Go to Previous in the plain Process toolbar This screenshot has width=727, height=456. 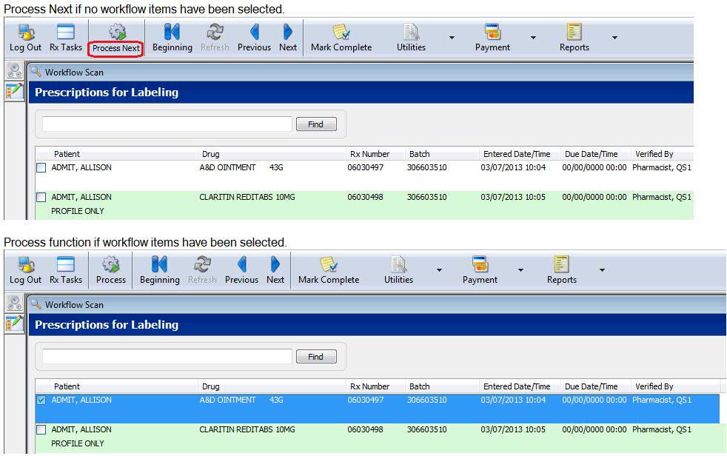coord(241,270)
